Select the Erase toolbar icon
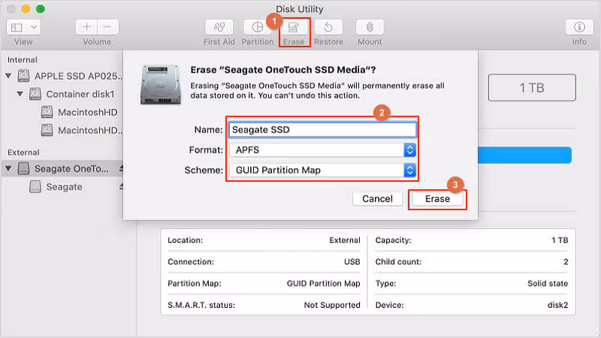Viewport: 601px width, 338px height. pyautogui.click(x=294, y=27)
